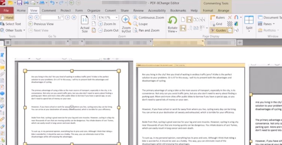Activate the Select Text tool

click(x=10, y=24)
